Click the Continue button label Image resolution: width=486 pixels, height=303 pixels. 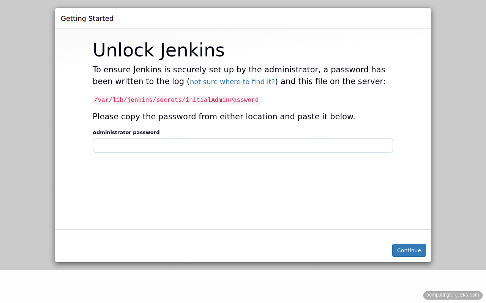[409, 250]
